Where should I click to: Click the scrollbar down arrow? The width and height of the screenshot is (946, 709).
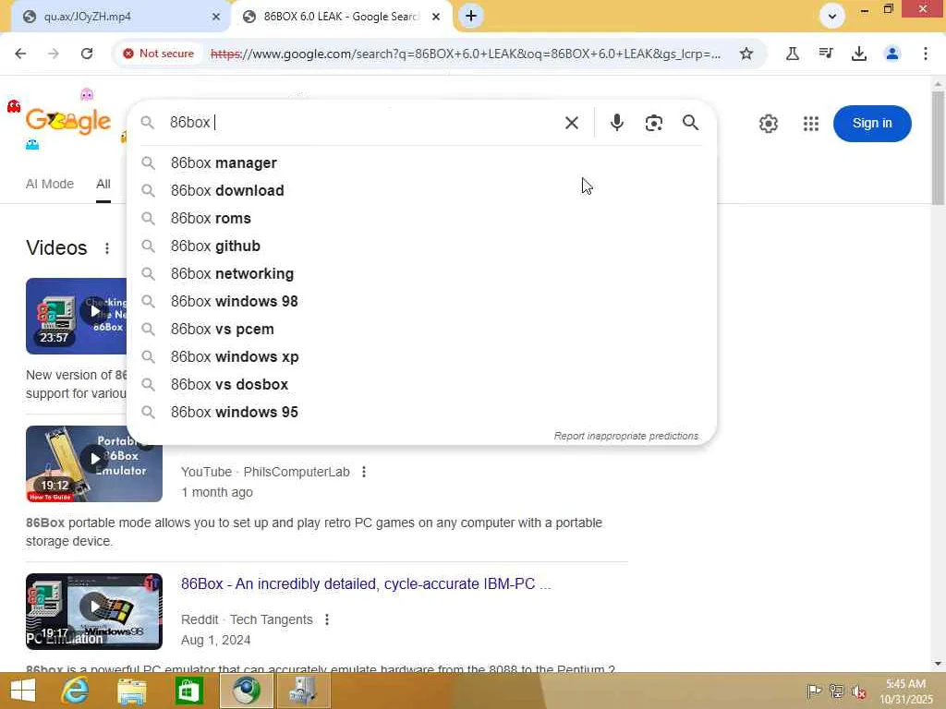[938, 664]
